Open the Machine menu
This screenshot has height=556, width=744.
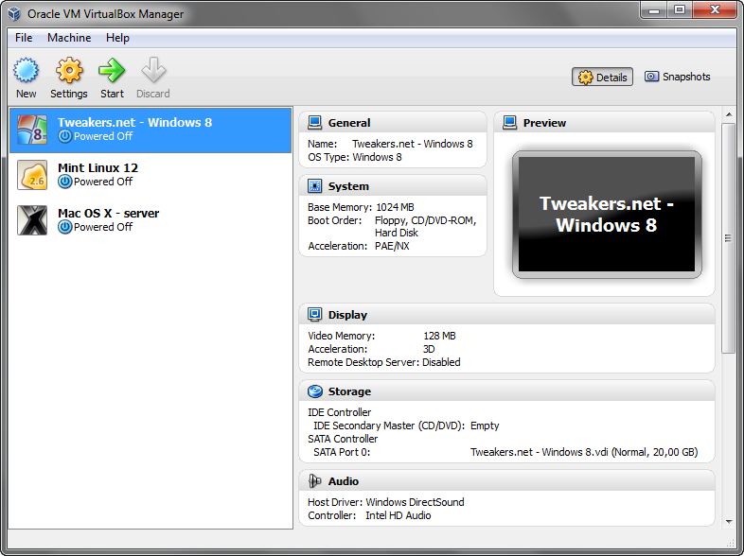(69, 38)
